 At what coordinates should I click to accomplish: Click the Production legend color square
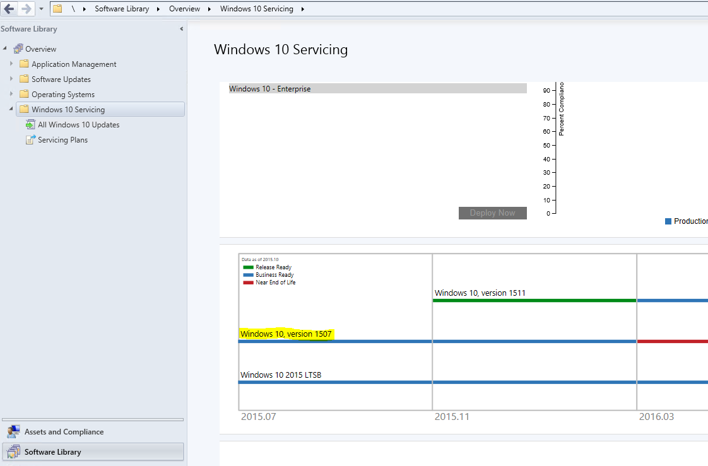point(668,221)
